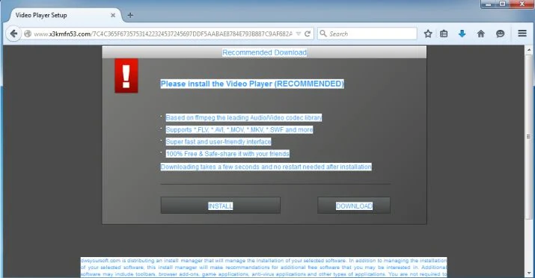Viewport: 535px width, 278px height.
Task: Click the vertical scrollbar thumb
Action: click(529, 136)
